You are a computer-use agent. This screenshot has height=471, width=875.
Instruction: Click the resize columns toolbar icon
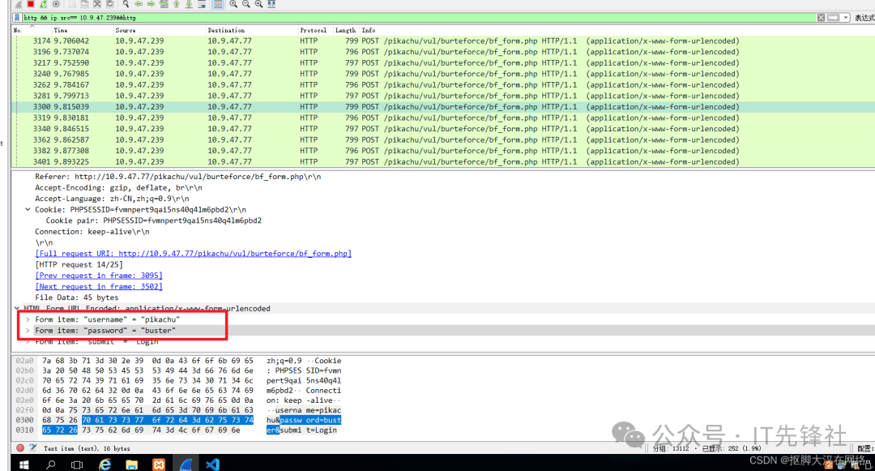click(x=272, y=4)
